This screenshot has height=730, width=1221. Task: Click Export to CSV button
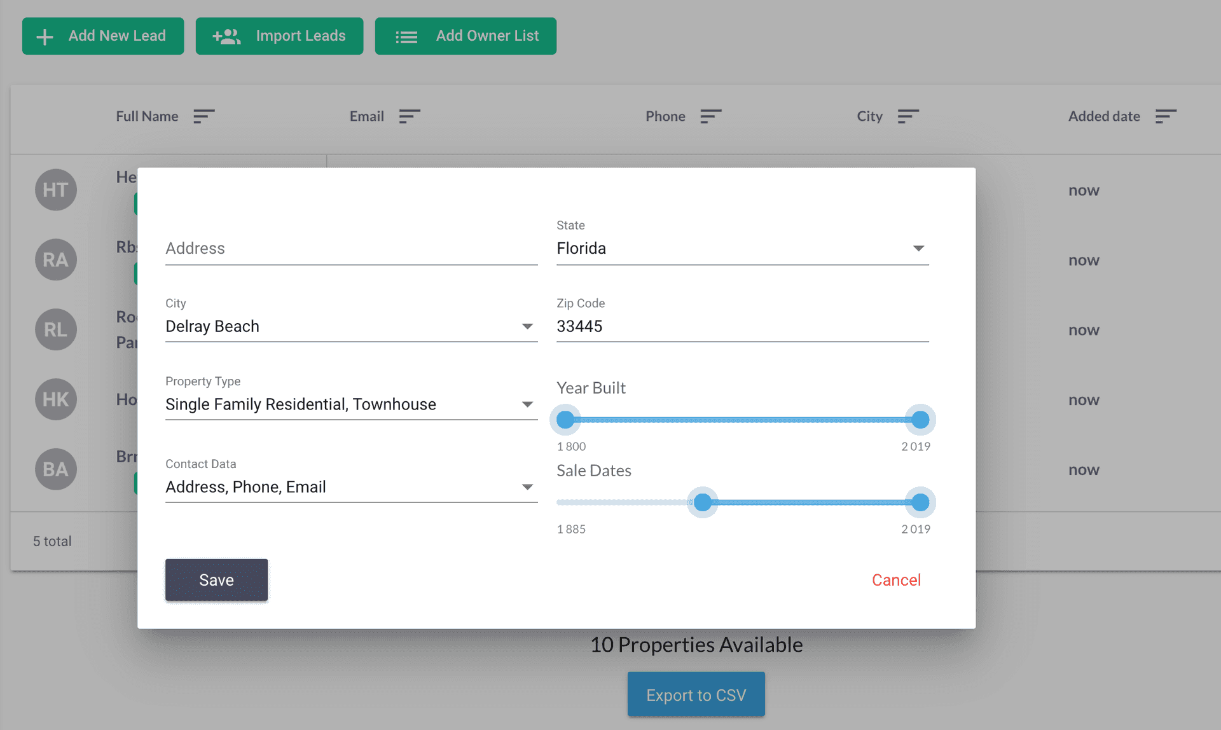point(696,694)
